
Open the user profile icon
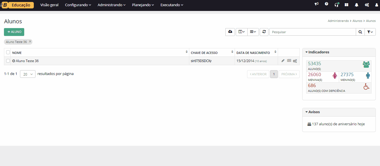coord(377,5)
